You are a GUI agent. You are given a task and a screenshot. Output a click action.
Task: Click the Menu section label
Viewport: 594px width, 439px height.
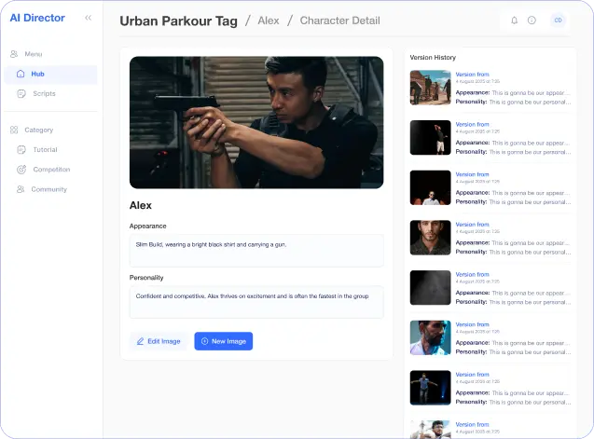(x=34, y=54)
